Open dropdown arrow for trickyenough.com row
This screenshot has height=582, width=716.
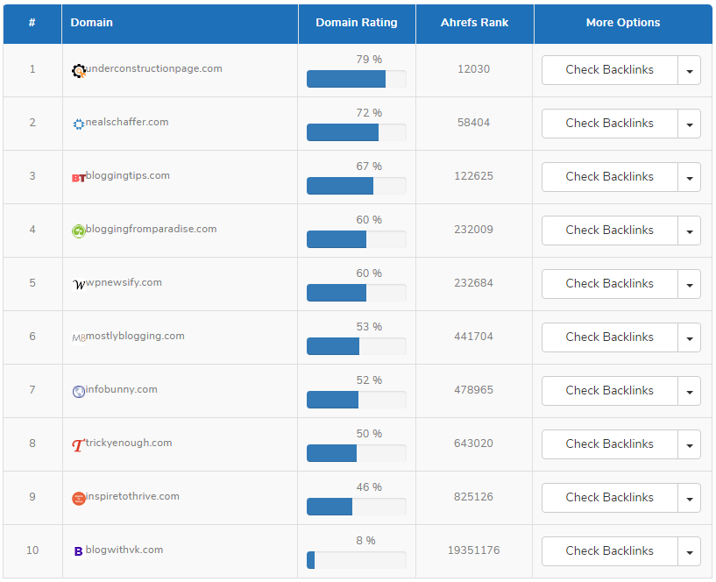690,444
